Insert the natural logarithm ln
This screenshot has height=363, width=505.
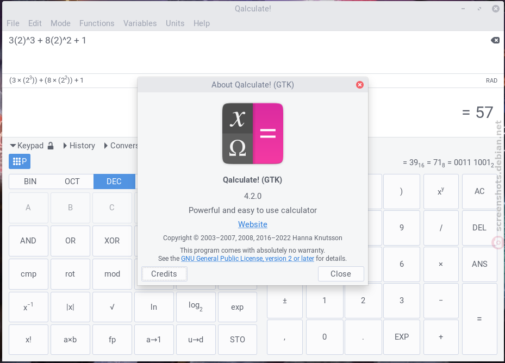point(154,307)
